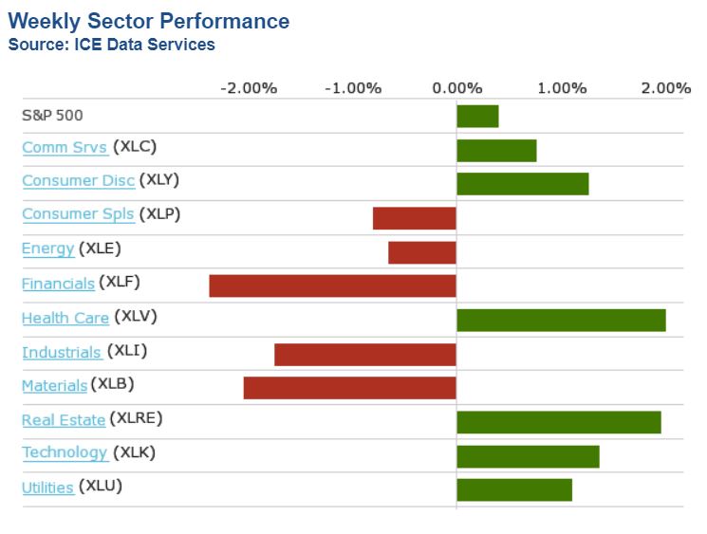Open the Technology sector link

(64, 453)
